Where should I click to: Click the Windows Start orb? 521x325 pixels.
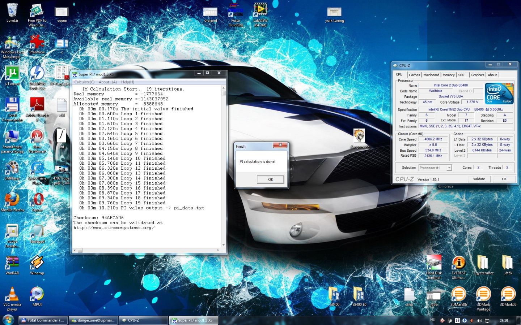click(8, 320)
